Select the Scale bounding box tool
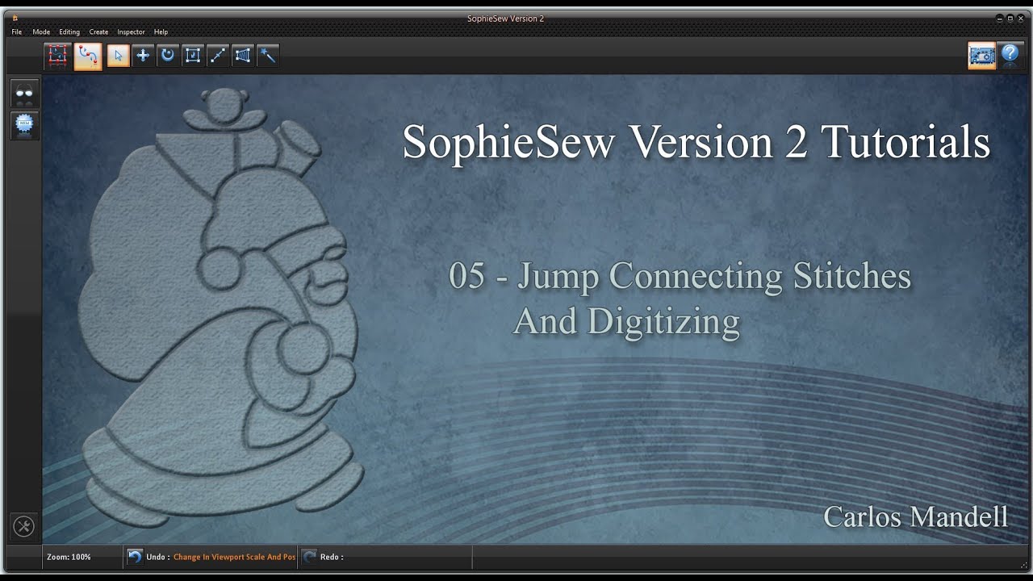Image resolution: width=1033 pixels, height=581 pixels. click(x=193, y=56)
